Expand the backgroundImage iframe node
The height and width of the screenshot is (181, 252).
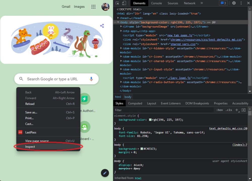pyautogui.click(x=121, y=26)
